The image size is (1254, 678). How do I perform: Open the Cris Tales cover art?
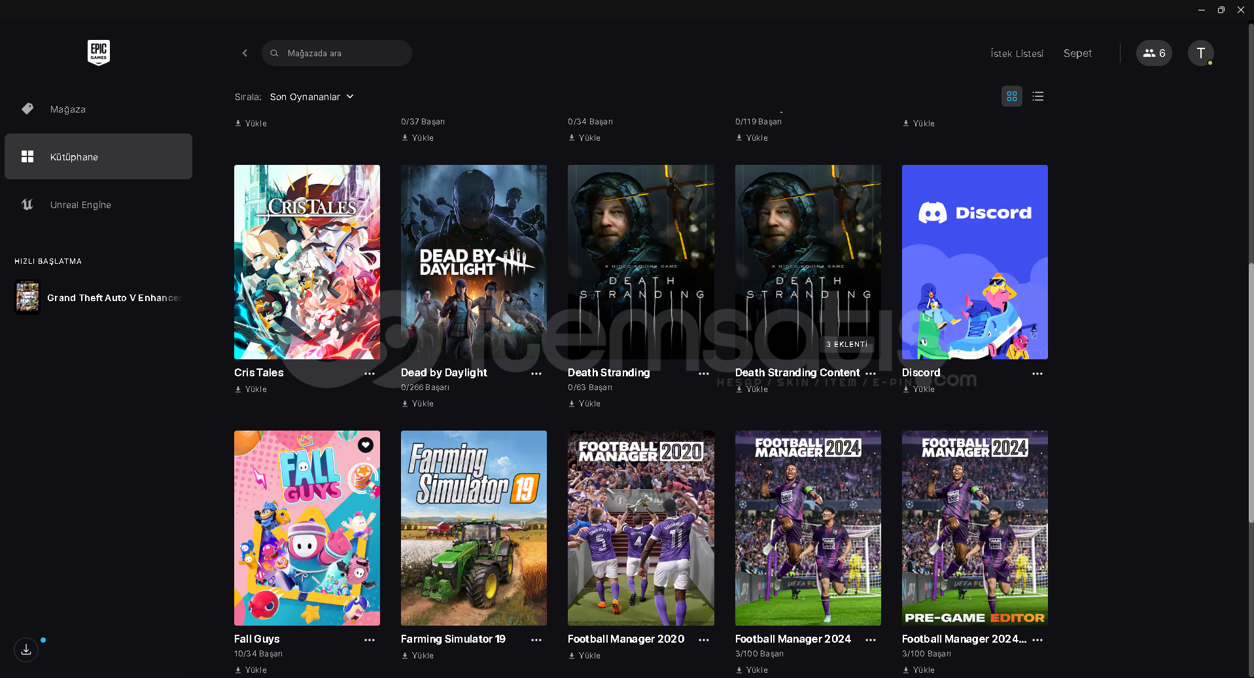click(307, 262)
